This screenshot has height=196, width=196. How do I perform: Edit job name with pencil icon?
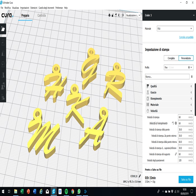click(140, 176)
